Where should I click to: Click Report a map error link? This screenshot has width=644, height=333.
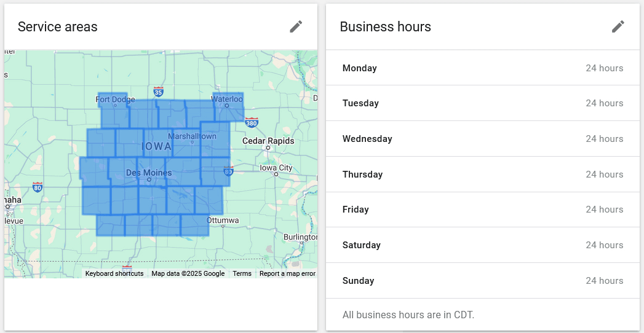click(x=287, y=273)
